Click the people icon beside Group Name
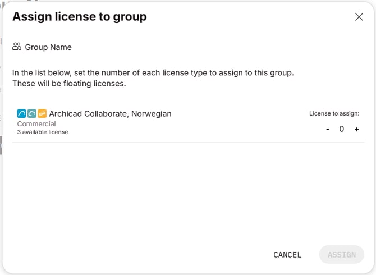 pos(17,47)
